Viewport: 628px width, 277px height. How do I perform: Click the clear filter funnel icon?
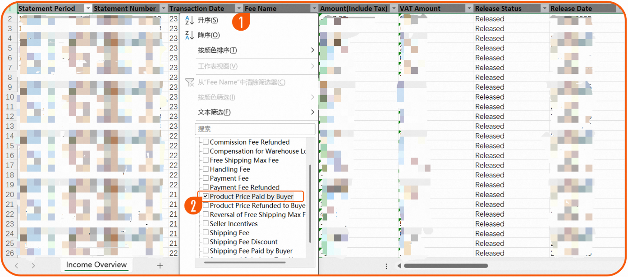(x=190, y=82)
